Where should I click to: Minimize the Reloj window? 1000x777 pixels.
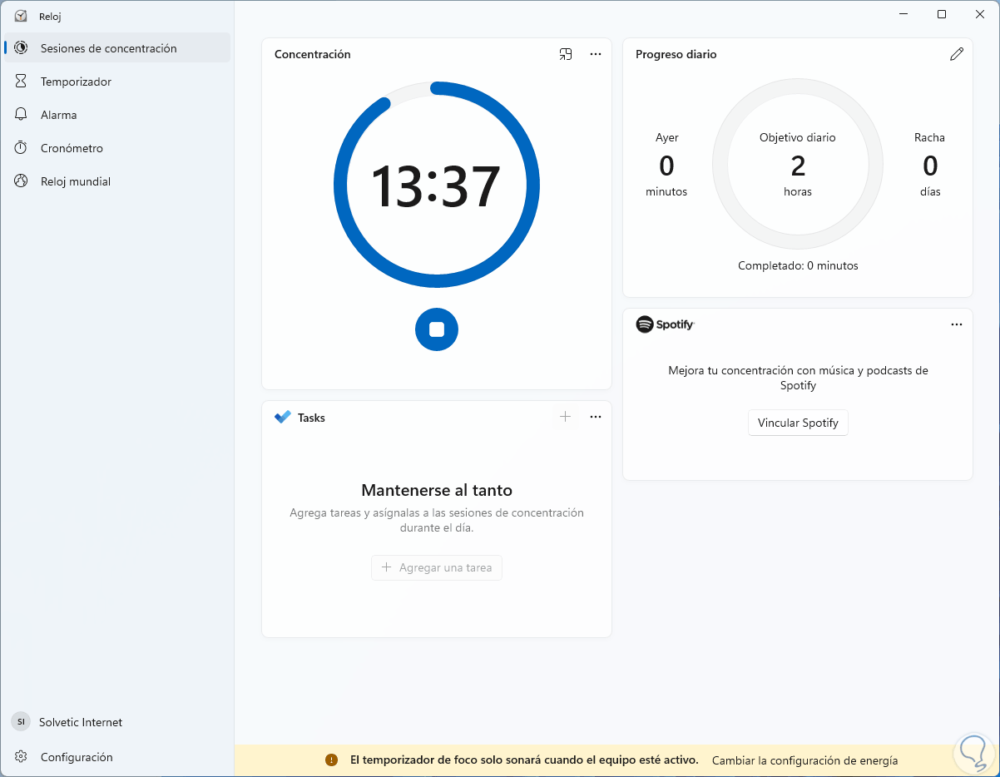[903, 14]
